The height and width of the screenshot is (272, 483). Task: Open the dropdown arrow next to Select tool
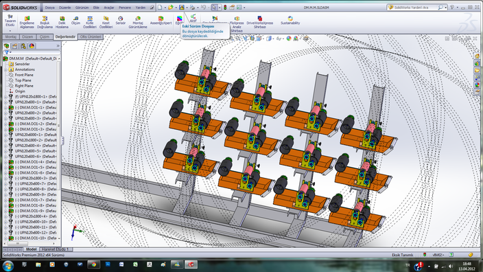click(x=219, y=8)
